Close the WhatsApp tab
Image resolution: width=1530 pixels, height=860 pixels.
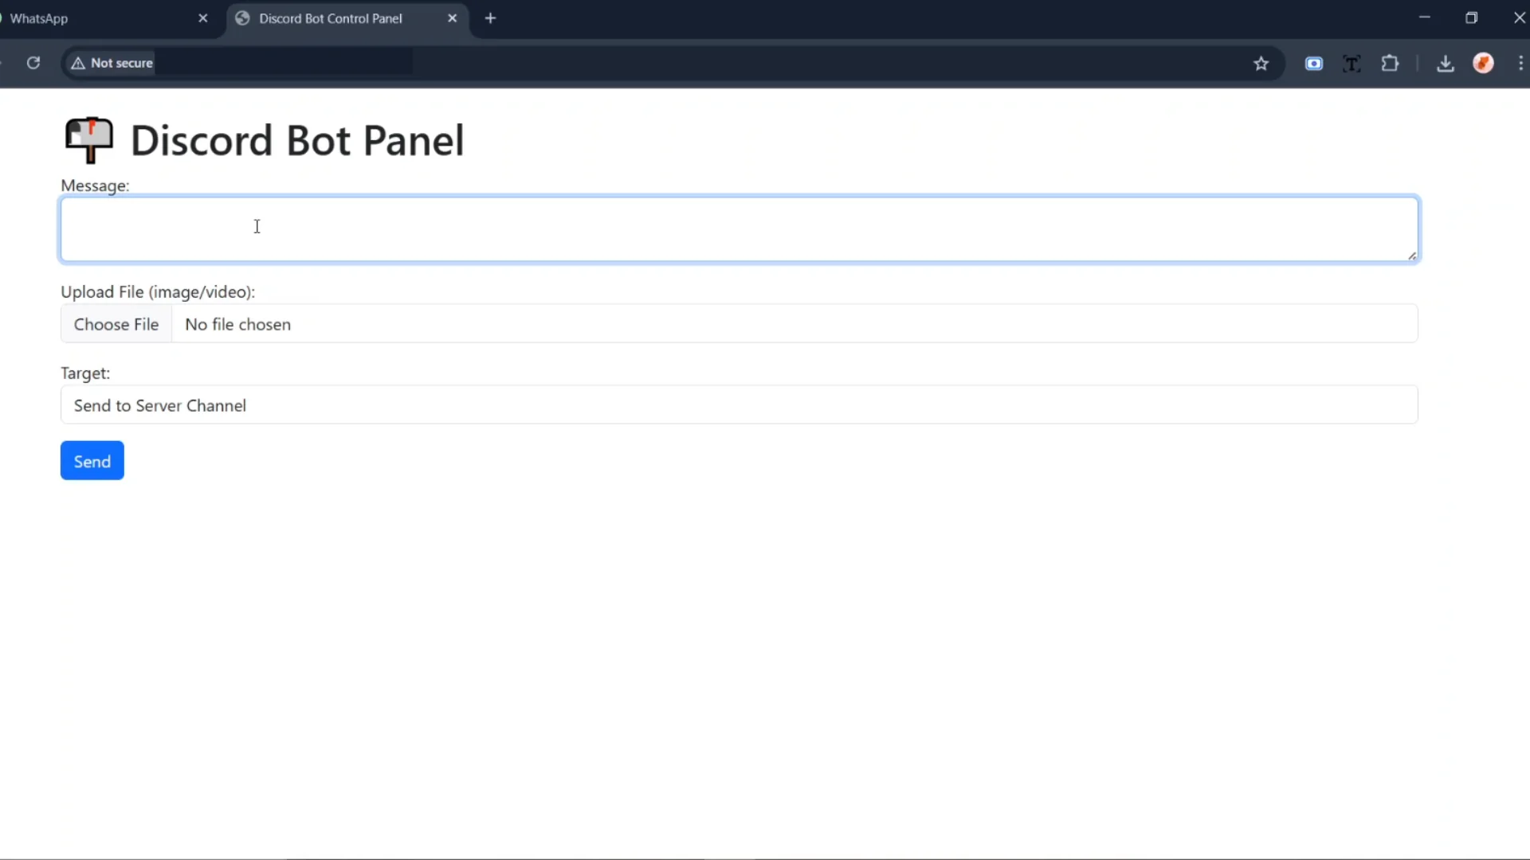point(202,18)
